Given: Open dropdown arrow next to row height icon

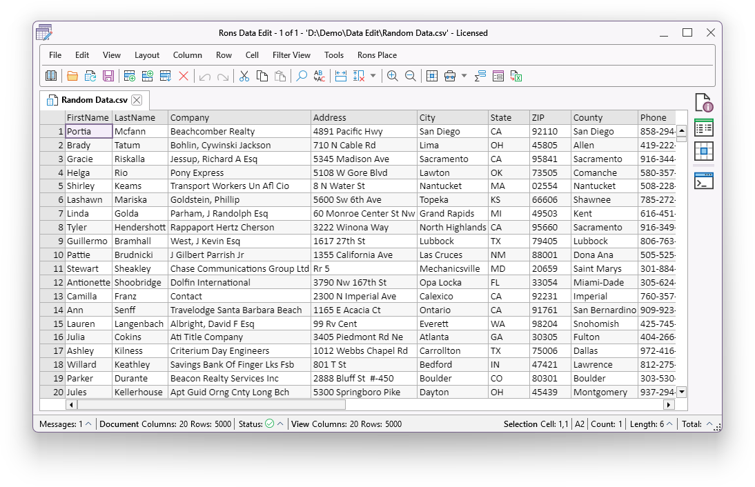Looking at the screenshot, I should click(x=373, y=76).
